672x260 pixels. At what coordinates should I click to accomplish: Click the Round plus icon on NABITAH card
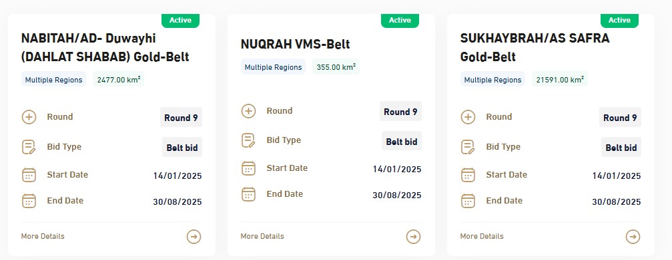29,117
